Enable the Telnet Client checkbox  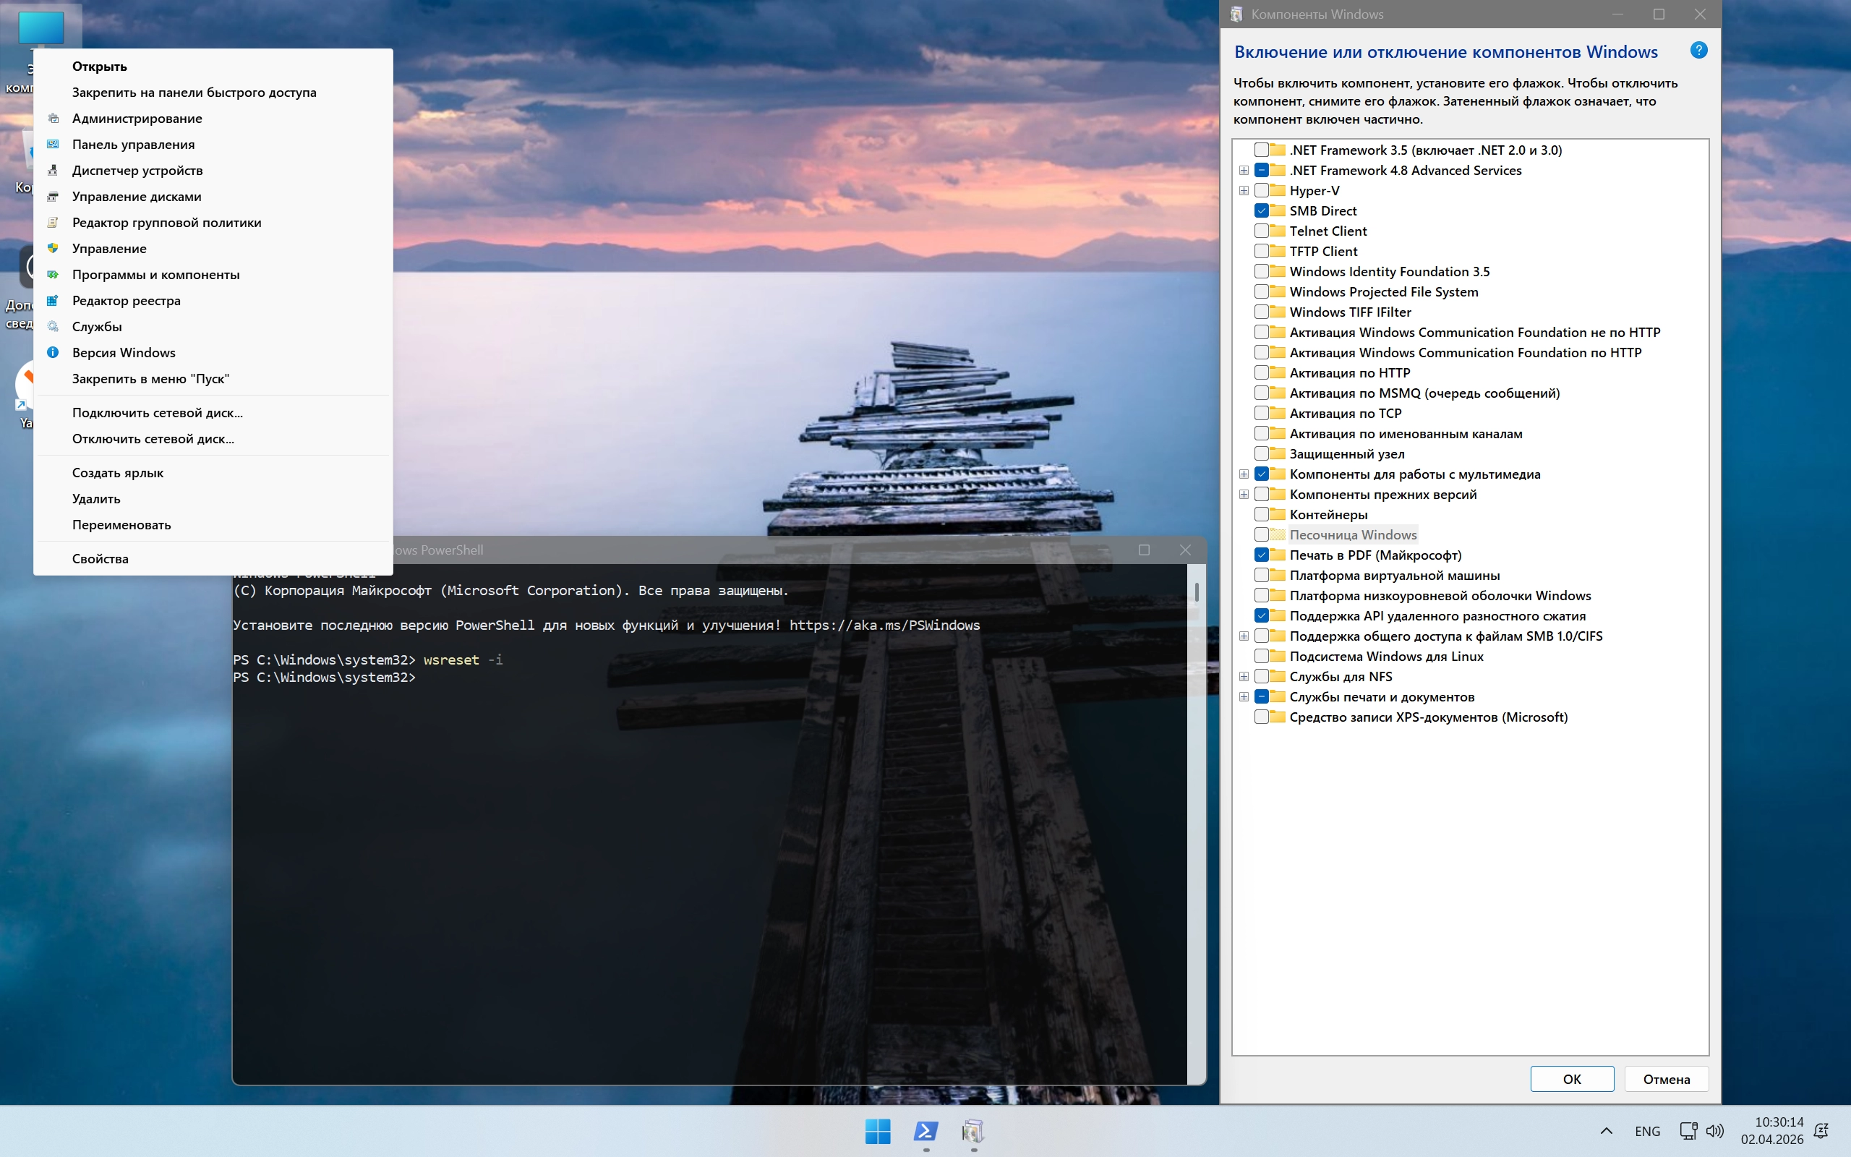pyautogui.click(x=1261, y=231)
